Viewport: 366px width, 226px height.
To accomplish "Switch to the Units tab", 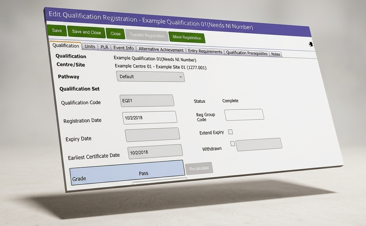I will tap(90, 46).
